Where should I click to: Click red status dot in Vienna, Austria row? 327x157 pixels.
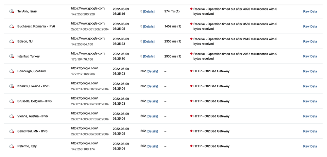click(x=191, y=116)
